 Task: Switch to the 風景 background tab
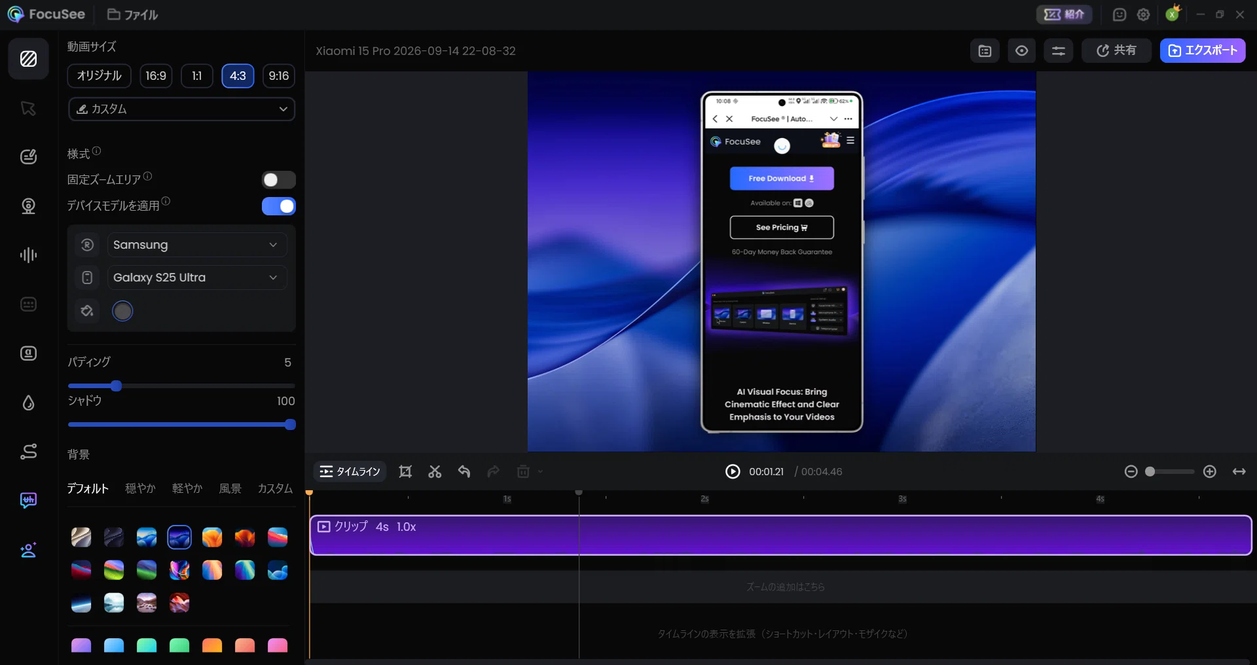pyautogui.click(x=230, y=488)
